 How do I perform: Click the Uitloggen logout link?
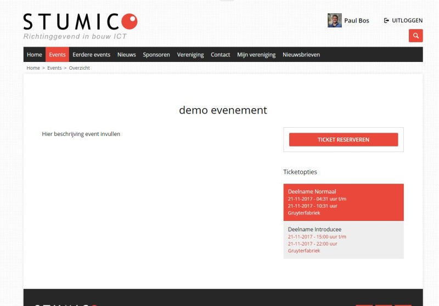point(403,20)
